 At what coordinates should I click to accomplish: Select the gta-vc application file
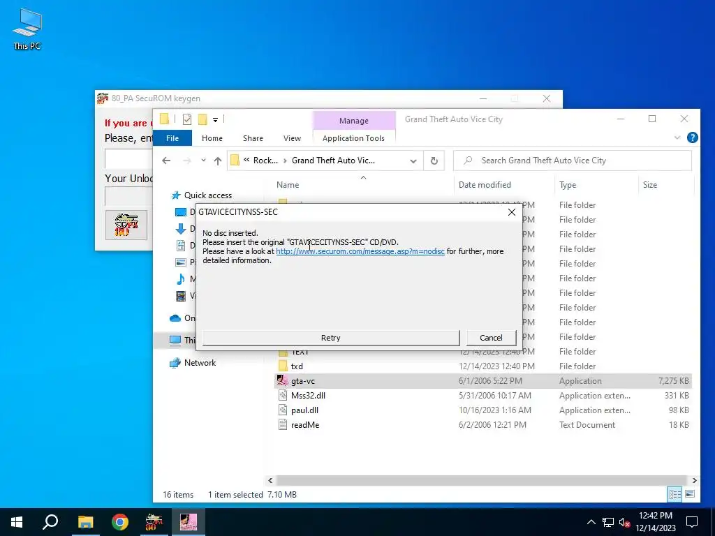[482, 381]
